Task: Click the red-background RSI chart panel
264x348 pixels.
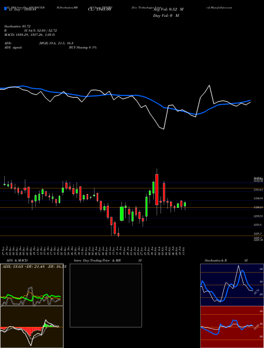Action: coord(232,327)
